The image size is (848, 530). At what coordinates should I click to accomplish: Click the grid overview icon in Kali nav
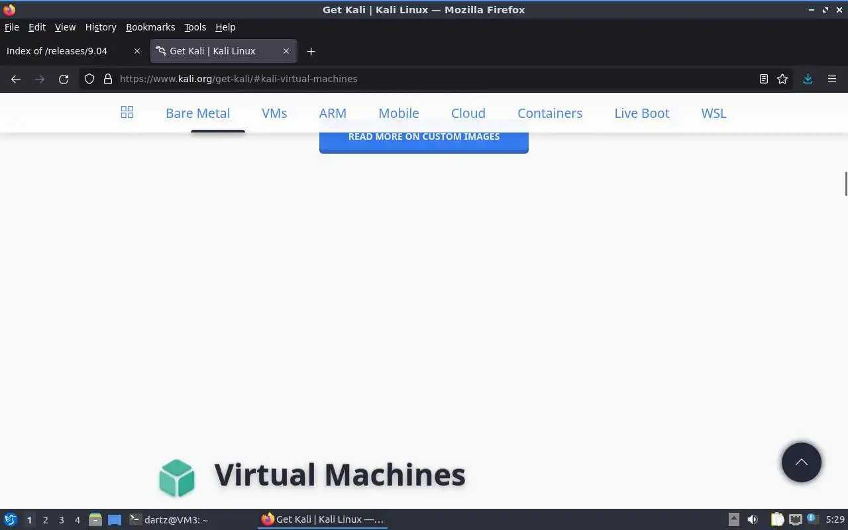tap(127, 113)
